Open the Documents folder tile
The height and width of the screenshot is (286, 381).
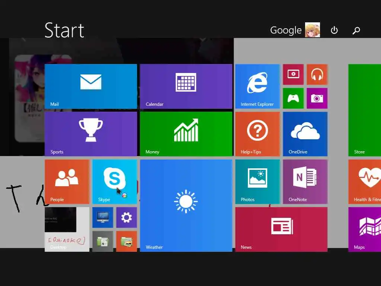pos(103,241)
